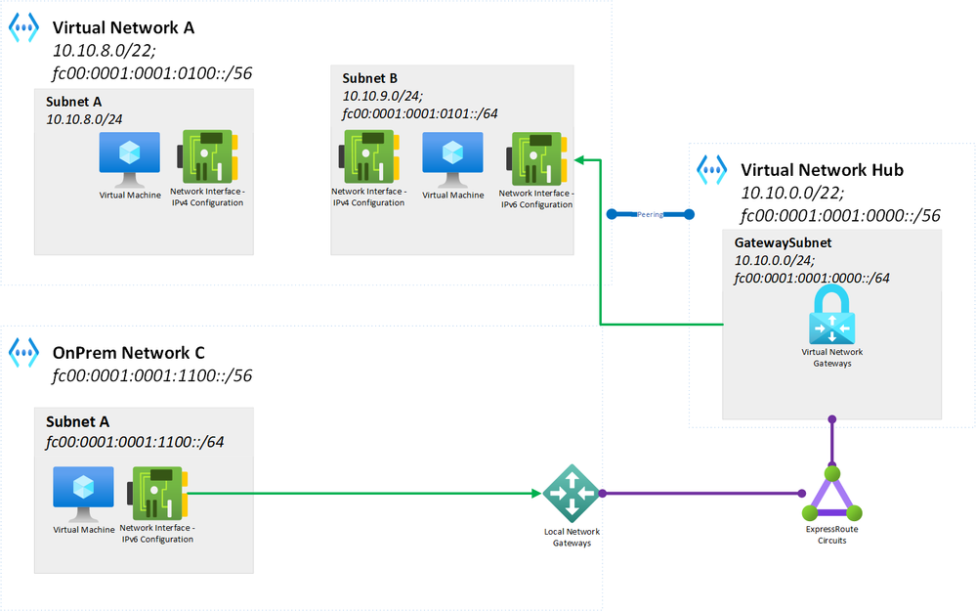
Task: Click the 'Virtual Network A' title text
Action: 123,27
